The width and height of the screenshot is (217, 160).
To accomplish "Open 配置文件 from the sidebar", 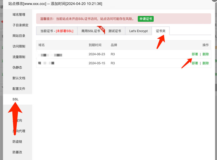I will coord(19,89).
